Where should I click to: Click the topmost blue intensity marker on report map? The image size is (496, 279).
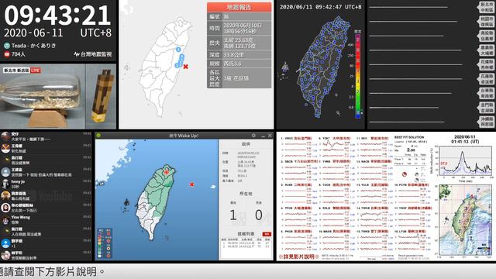click(x=178, y=50)
